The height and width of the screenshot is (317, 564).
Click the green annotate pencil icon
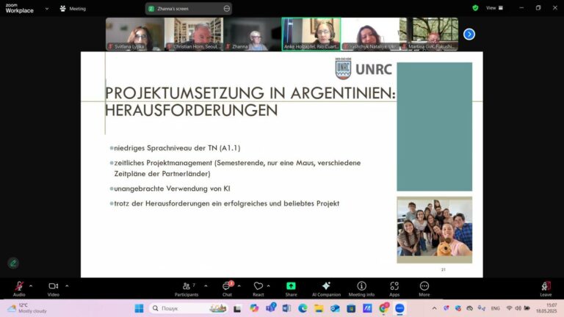(13, 263)
